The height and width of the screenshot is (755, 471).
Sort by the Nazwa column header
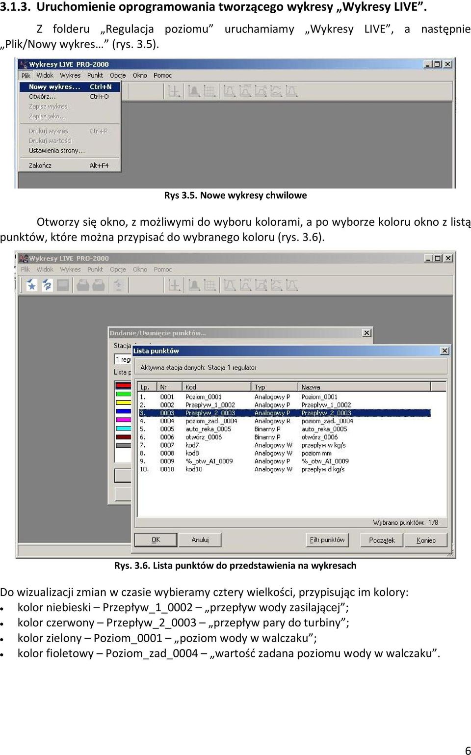coord(365,387)
